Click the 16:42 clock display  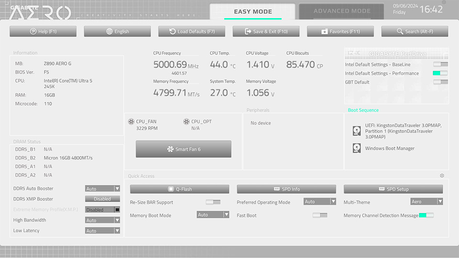coord(431,10)
